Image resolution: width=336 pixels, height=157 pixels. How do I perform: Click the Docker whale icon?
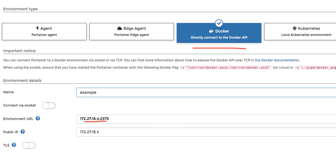point(211,31)
